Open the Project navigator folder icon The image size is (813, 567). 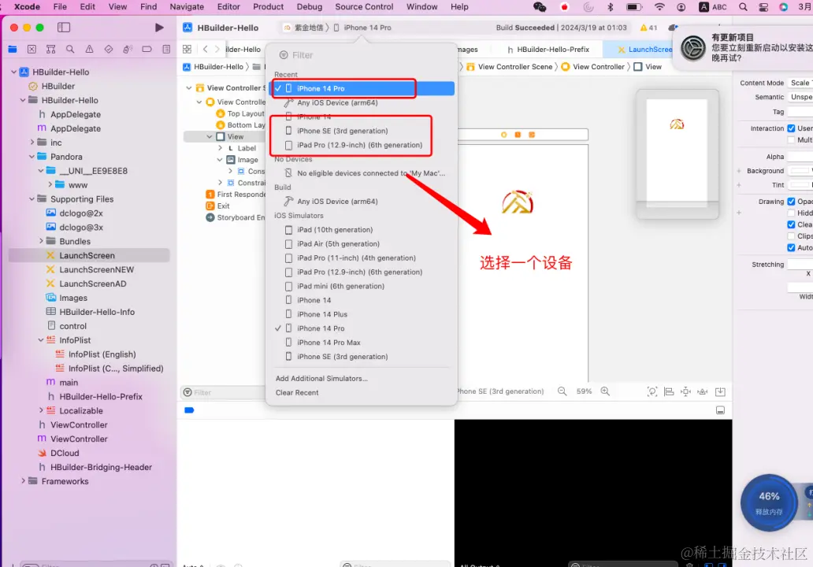coord(13,50)
